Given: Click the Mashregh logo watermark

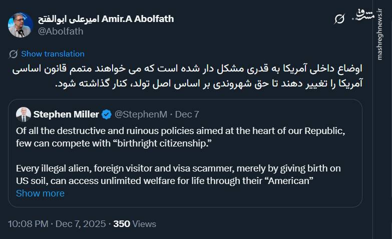Looking at the screenshot, I should (364, 15).
